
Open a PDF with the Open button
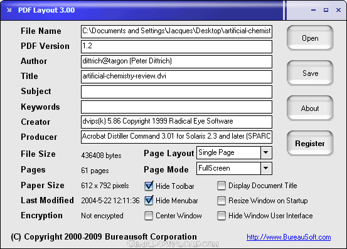310,38
